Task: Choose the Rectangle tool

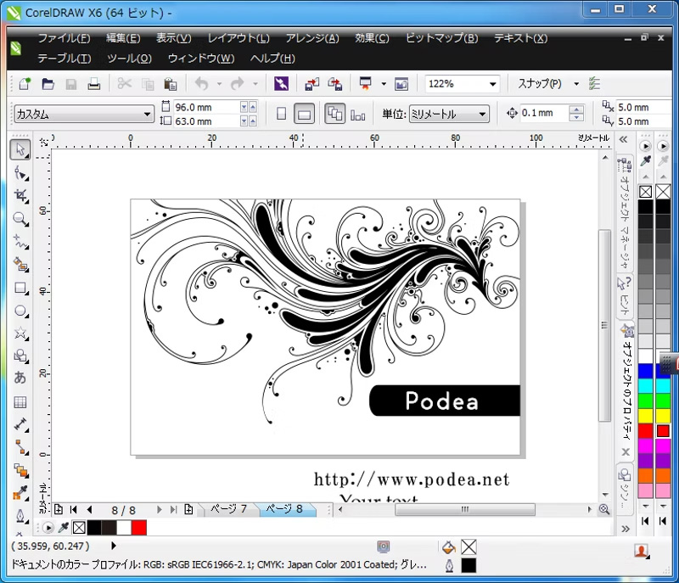Action: [x=20, y=289]
